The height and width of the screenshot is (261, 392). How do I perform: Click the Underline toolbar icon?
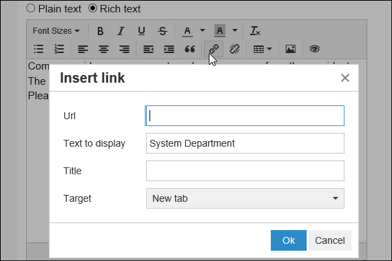(x=141, y=31)
